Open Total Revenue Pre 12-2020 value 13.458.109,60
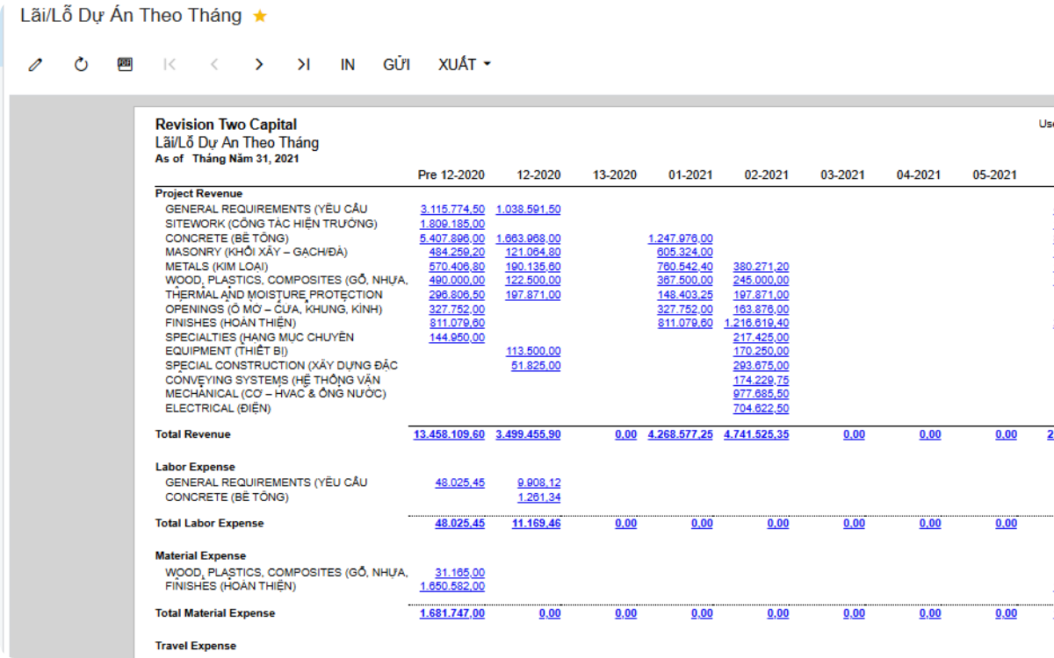1054x658 pixels. pos(449,434)
